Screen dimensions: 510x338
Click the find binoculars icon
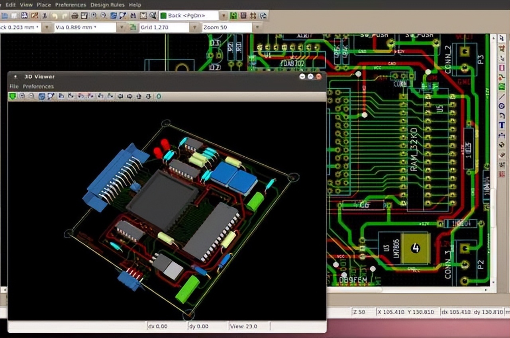coord(133,16)
